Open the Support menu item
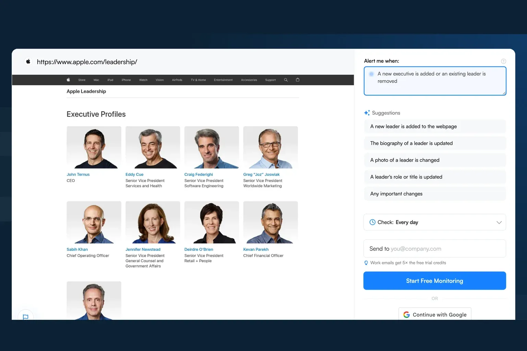The height and width of the screenshot is (351, 527). [x=270, y=80]
